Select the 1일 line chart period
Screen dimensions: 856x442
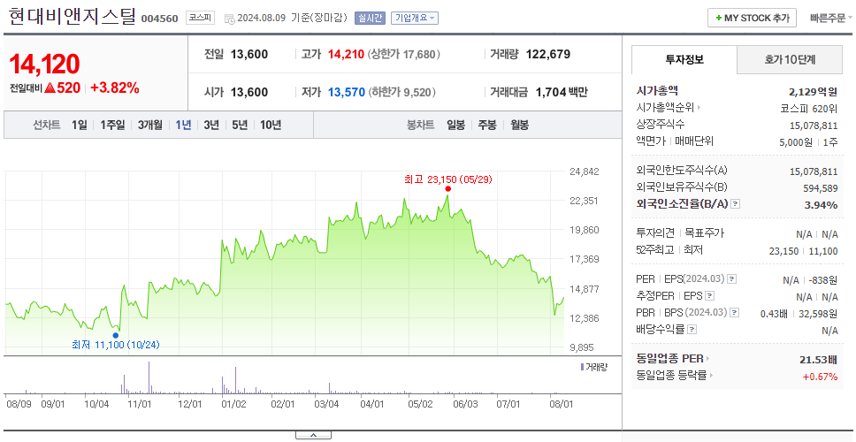80,125
